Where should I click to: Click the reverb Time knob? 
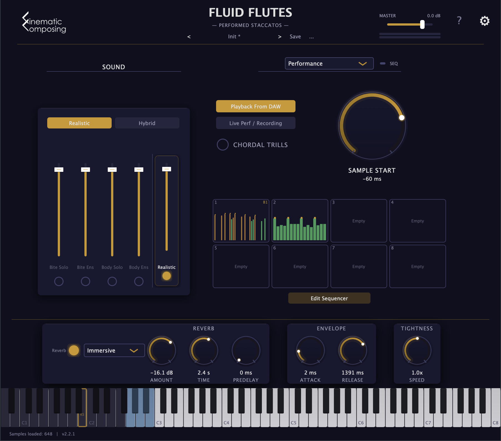(x=204, y=350)
